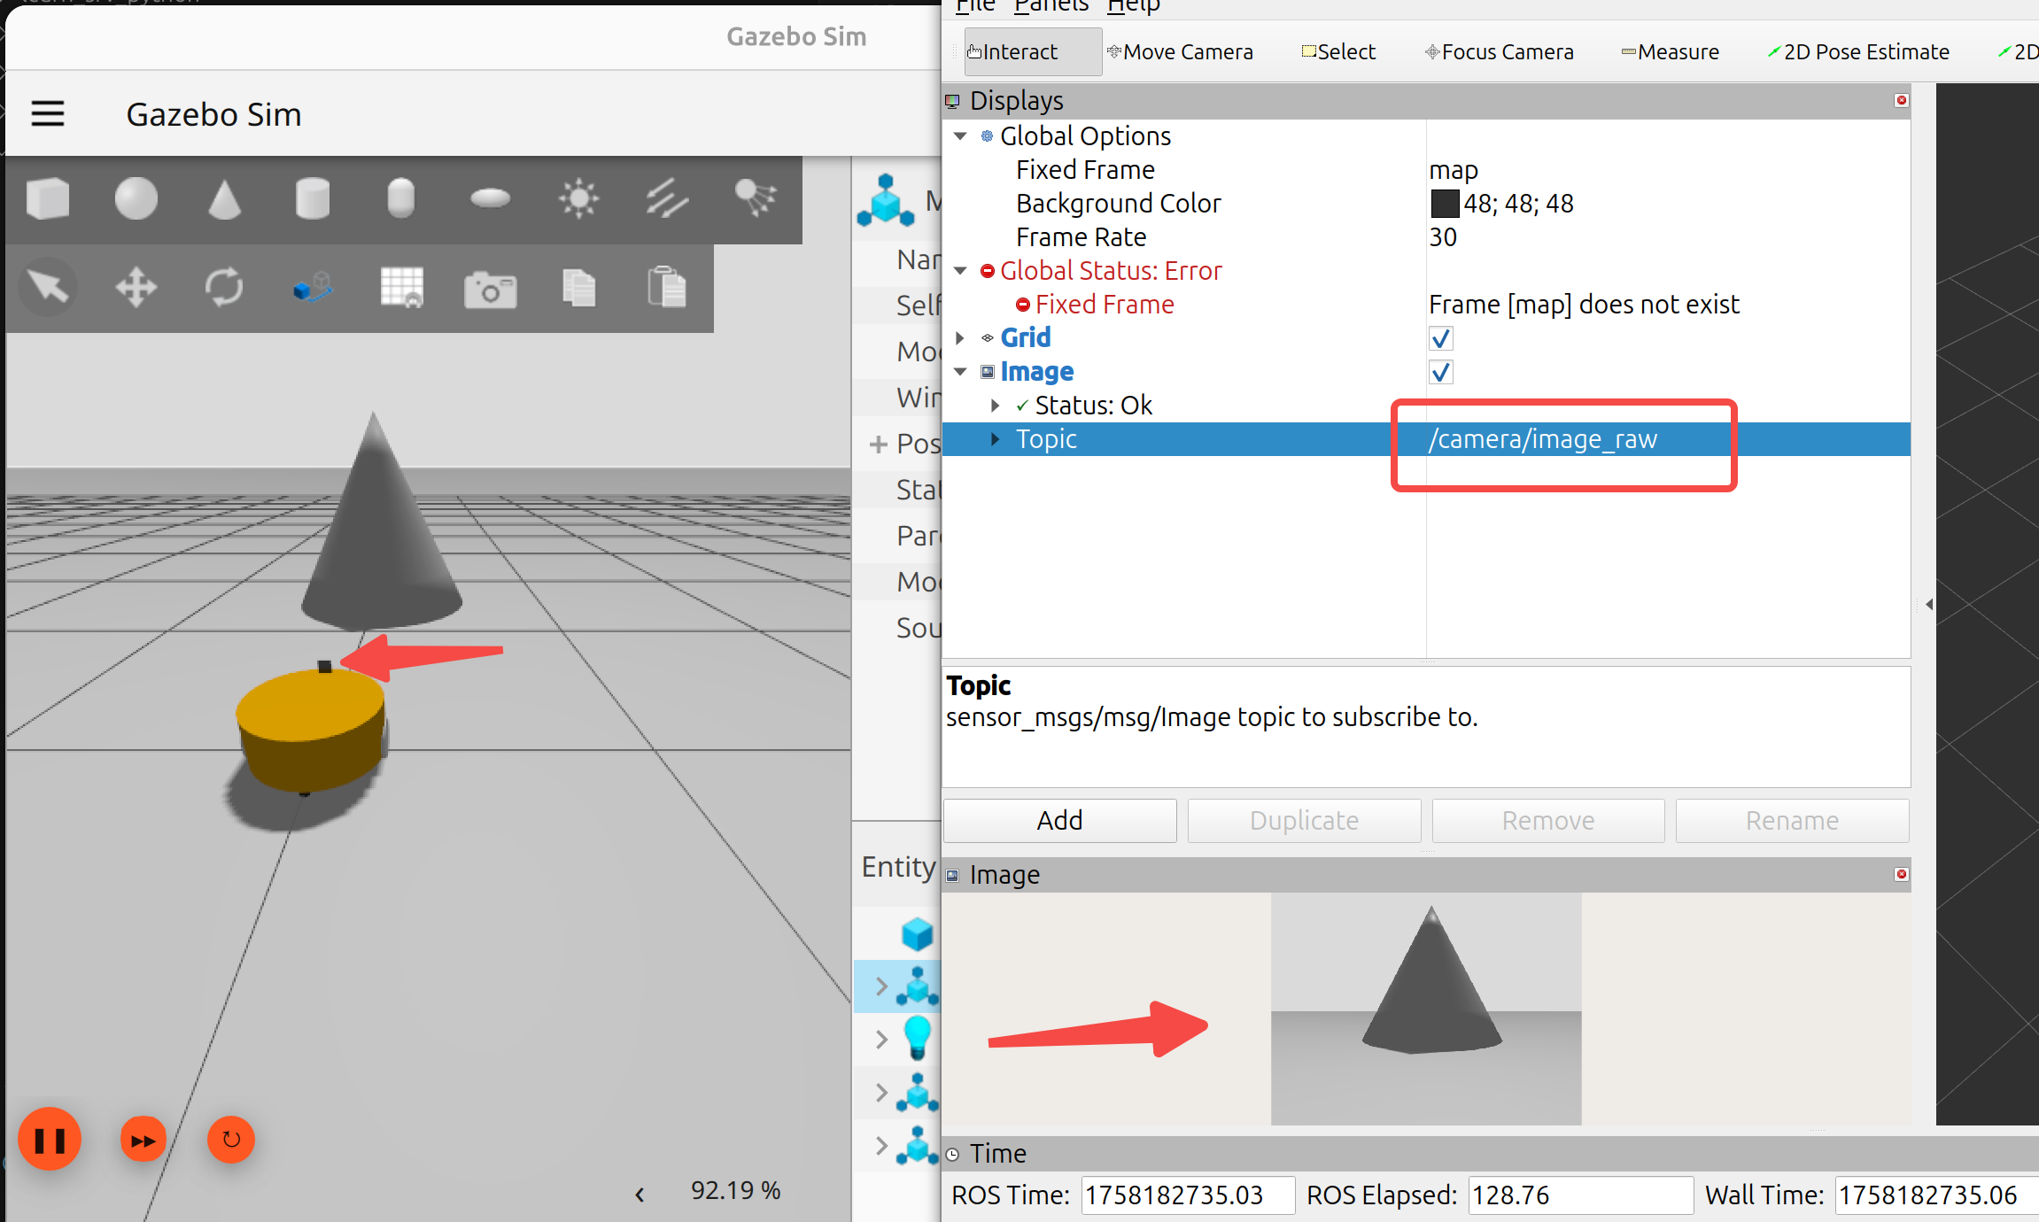Image resolution: width=2039 pixels, height=1222 pixels.
Task: Add a point light
Action: (578, 198)
